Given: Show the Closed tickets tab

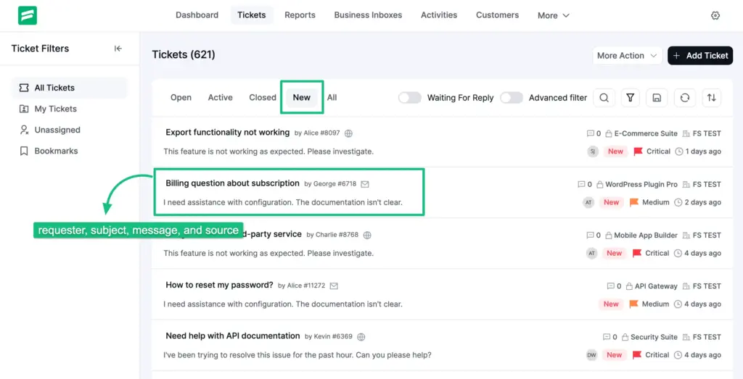Looking at the screenshot, I should [x=263, y=98].
